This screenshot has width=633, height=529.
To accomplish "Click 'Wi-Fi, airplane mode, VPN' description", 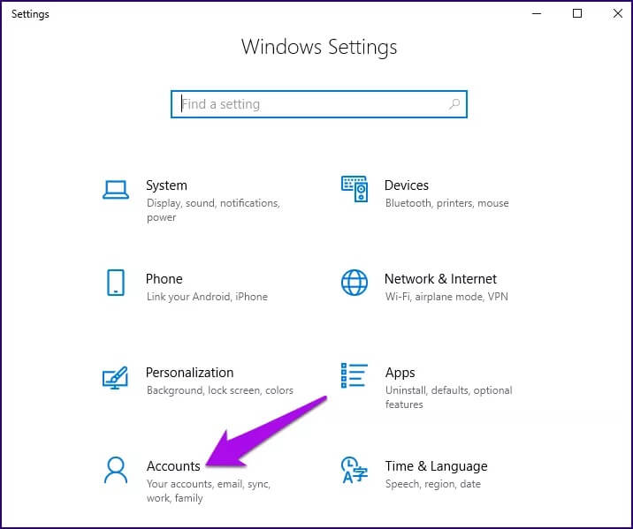I will pos(446,297).
